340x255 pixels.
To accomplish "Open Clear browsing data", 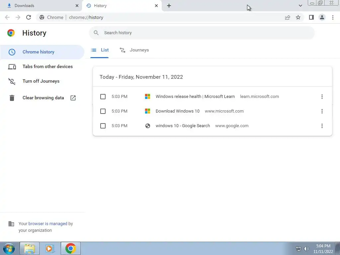I will (42, 98).
